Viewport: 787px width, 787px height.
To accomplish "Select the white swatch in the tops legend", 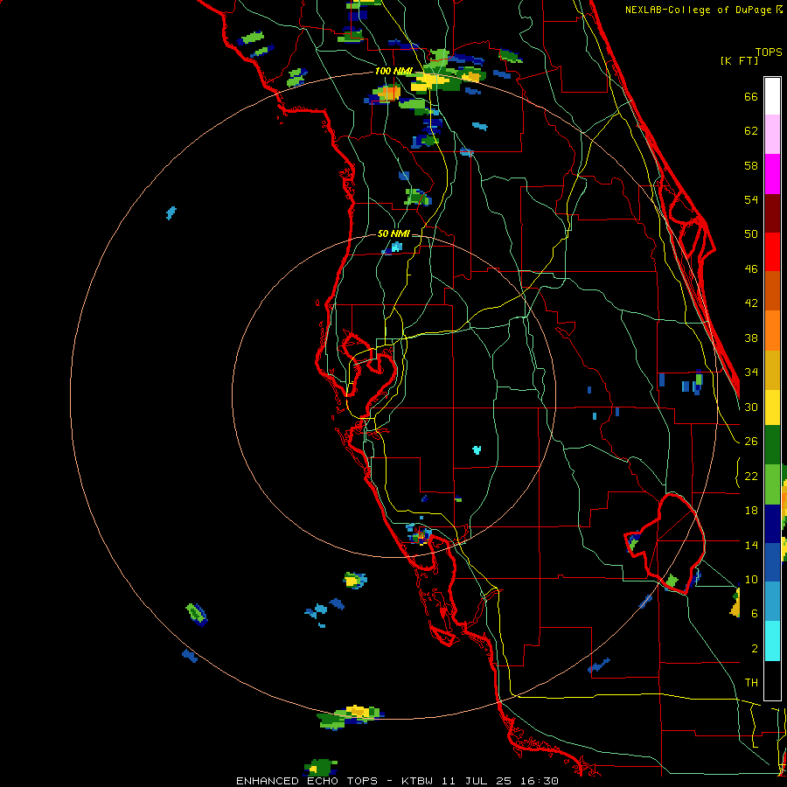I will coord(772,96).
